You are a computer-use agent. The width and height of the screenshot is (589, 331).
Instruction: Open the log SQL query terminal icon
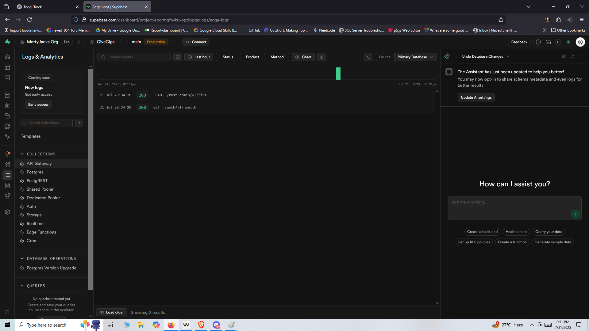click(x=368, y=57)
